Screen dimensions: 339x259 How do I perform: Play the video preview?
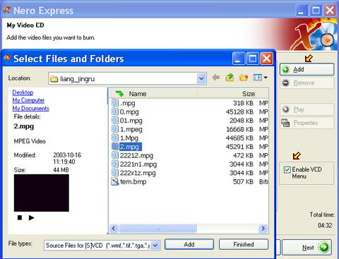click(x=31, y=217)
